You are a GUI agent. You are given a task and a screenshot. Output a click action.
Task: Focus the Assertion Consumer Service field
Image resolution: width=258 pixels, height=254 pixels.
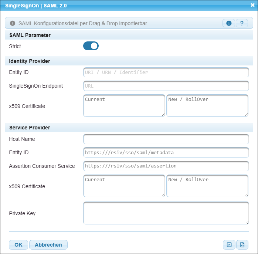[x=166, y=166]
